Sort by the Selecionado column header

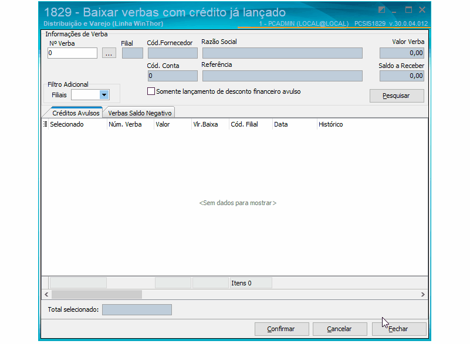point(77,124)
